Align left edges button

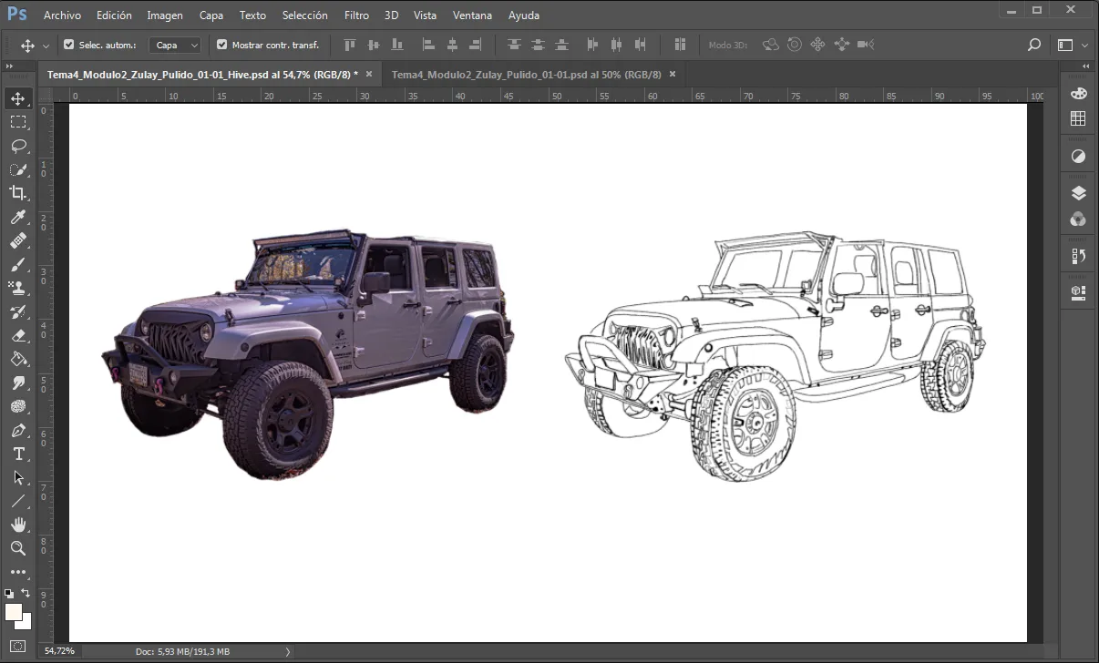coord(428,45)
